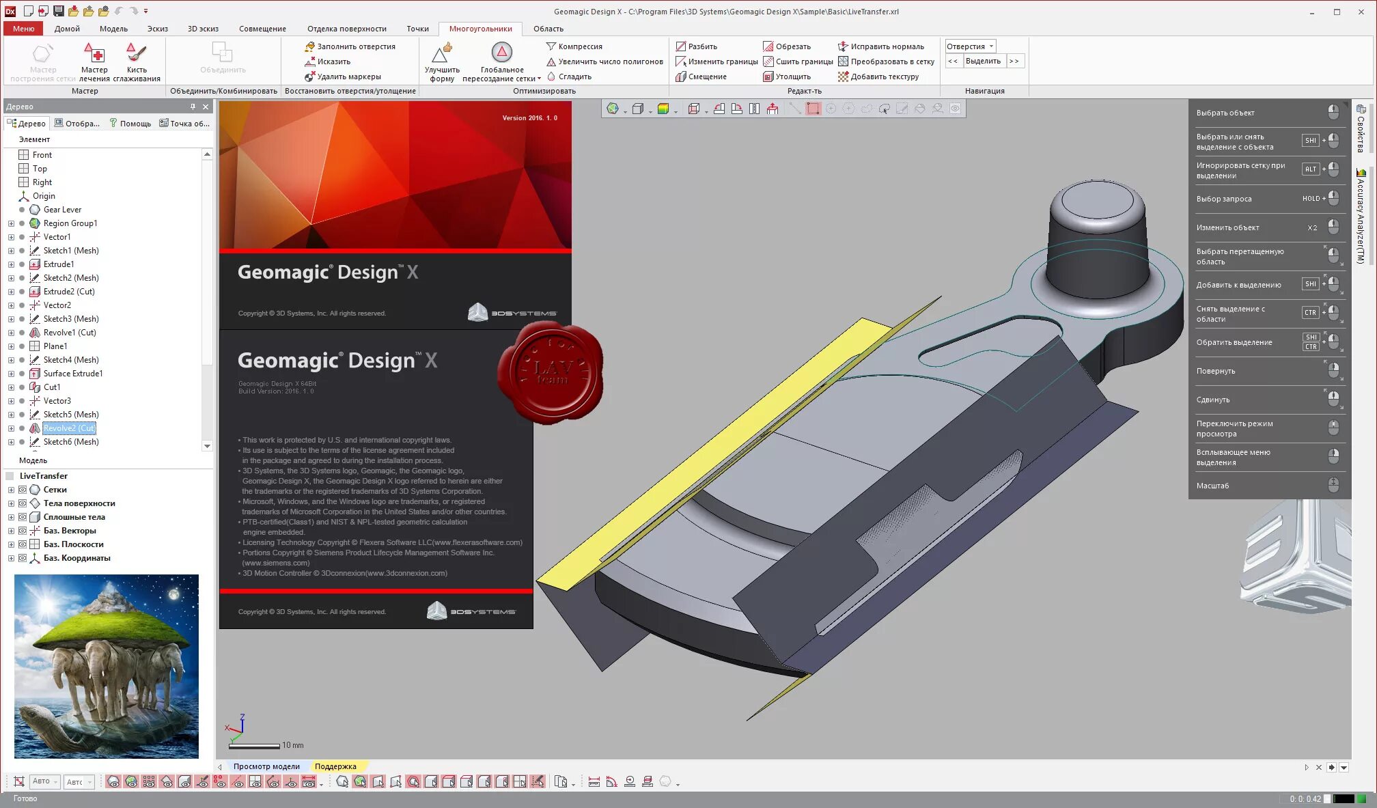Click the Добавить текстуру icon

[844, 76]
